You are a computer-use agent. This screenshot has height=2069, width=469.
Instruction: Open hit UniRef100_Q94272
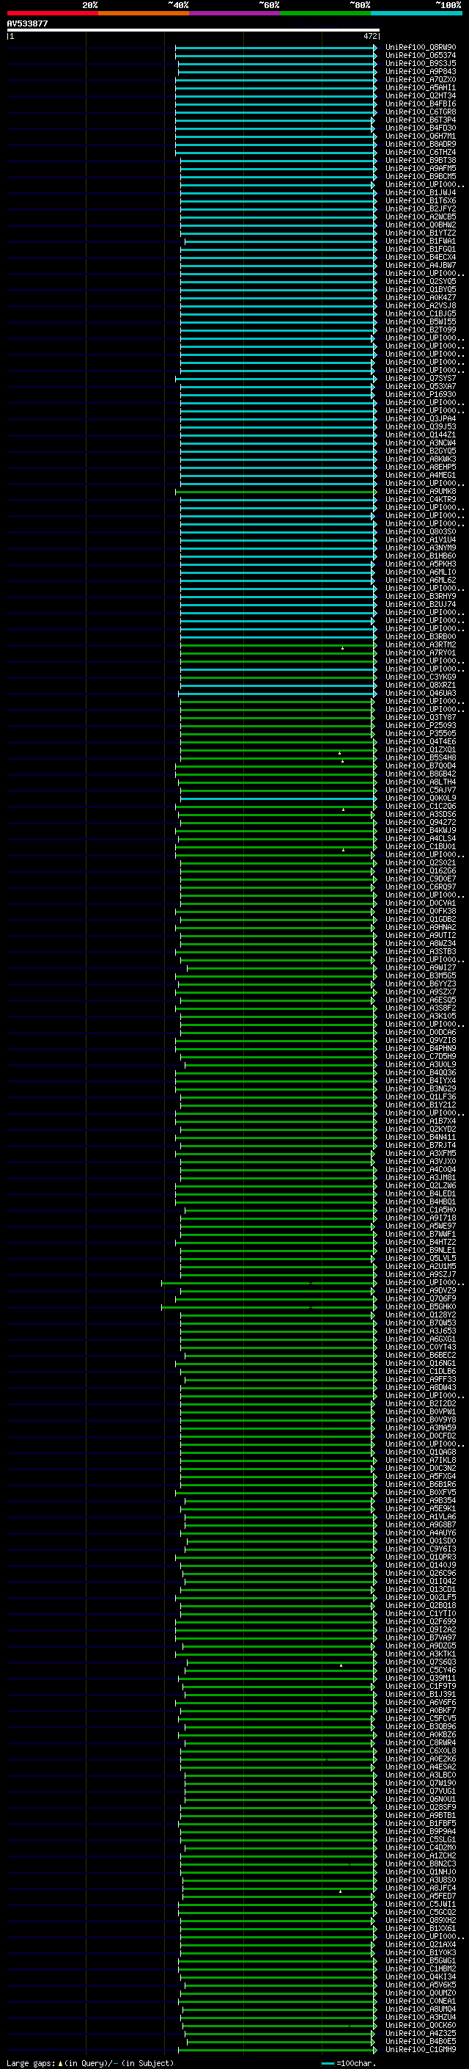click(420, 823)
